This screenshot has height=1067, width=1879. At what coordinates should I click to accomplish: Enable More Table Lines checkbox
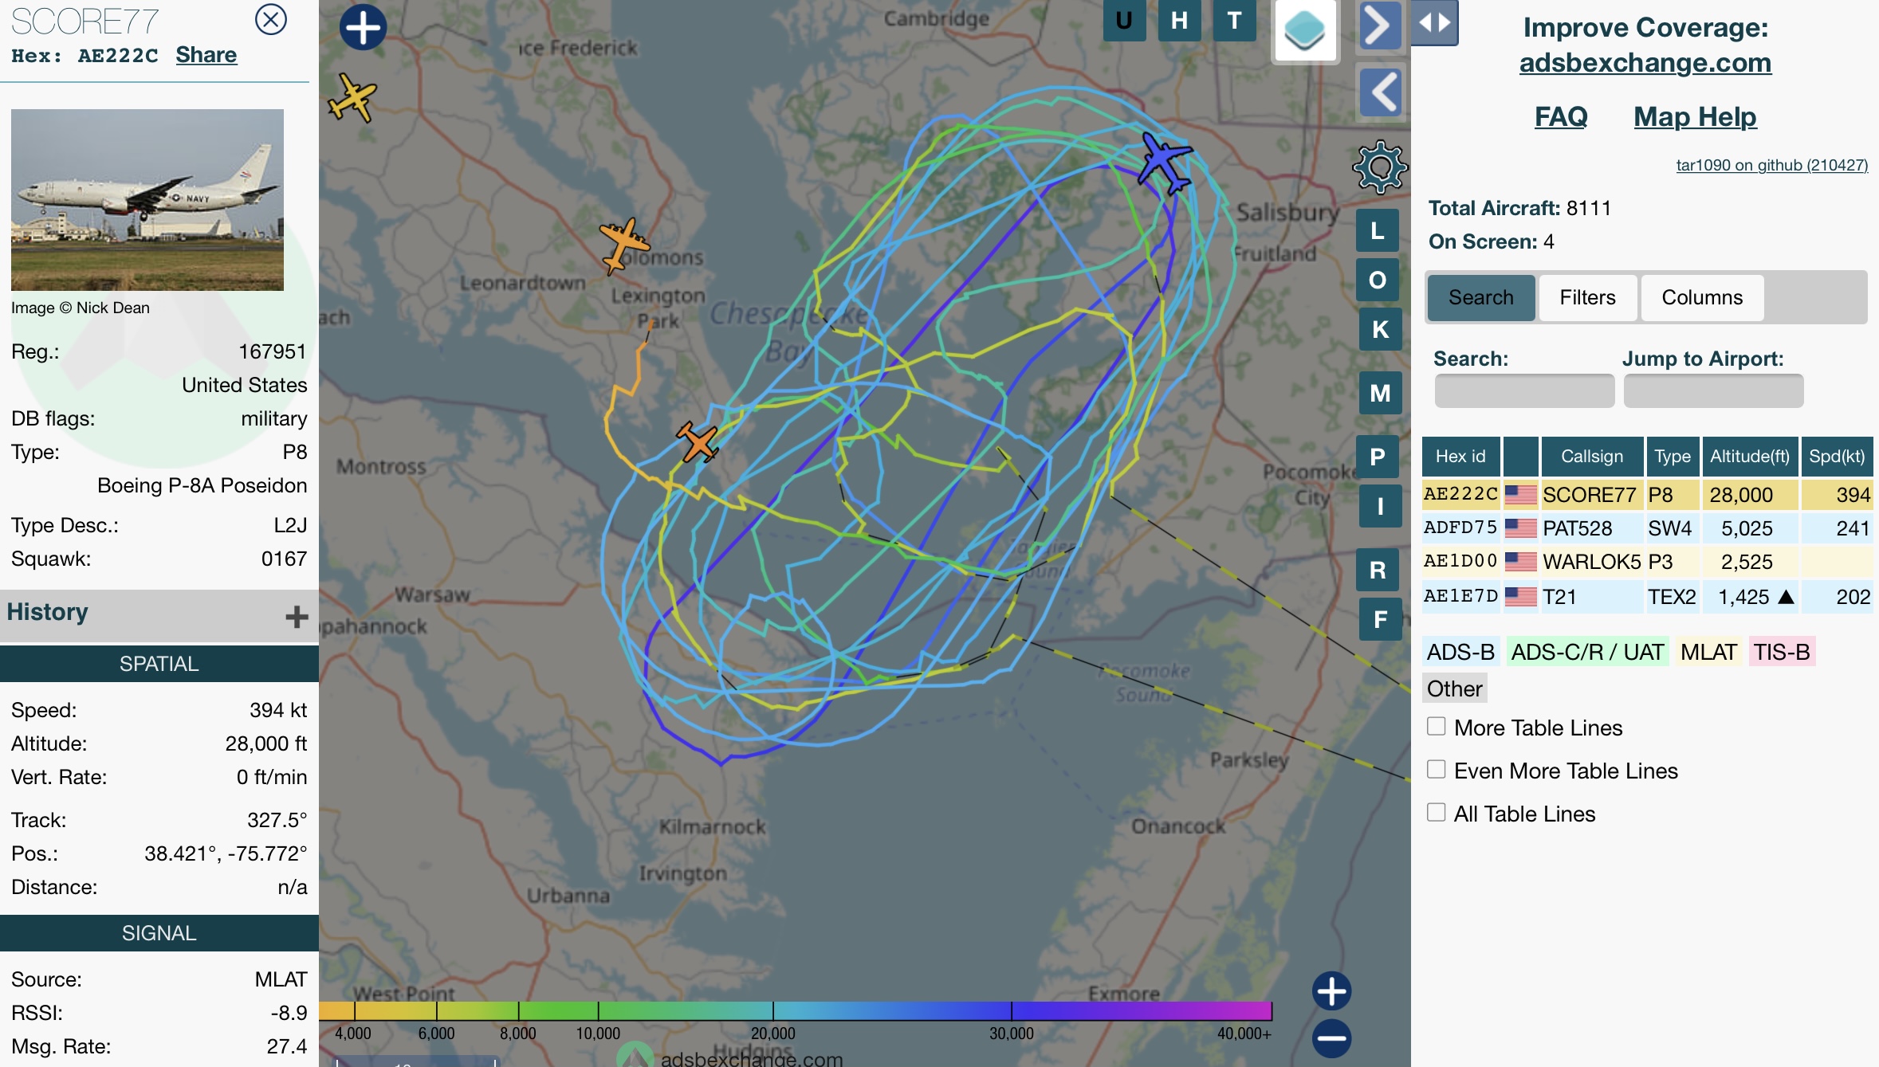pyautogui.click(x=1437, y=726)
